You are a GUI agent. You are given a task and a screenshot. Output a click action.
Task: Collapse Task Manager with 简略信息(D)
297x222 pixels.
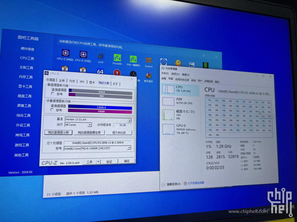click(x=171, y=184)
